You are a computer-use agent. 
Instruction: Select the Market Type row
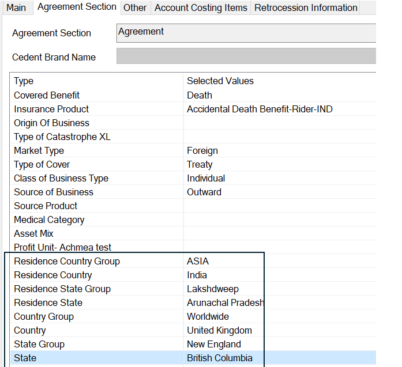39,150
